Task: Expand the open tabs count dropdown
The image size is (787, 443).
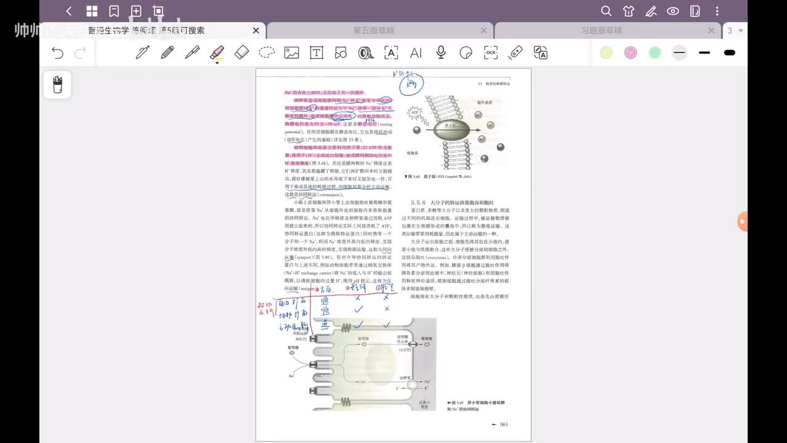Action: [x=735, y=31]
